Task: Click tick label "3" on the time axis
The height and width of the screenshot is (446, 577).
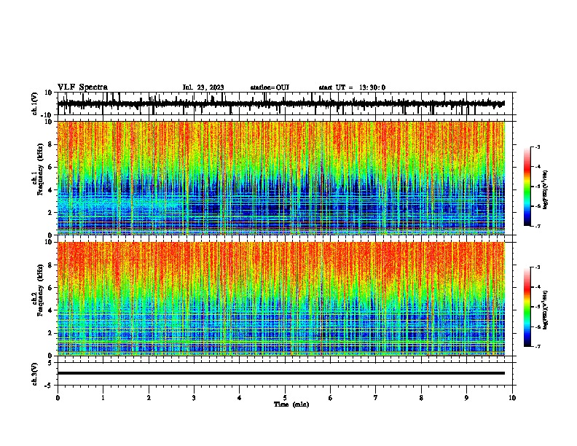Action: click(x=194, y=398)
